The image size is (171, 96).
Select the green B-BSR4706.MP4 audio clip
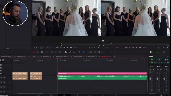[102, 78]
